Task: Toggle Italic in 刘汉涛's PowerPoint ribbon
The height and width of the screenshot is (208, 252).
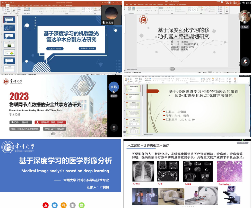Action: point(35,11)
